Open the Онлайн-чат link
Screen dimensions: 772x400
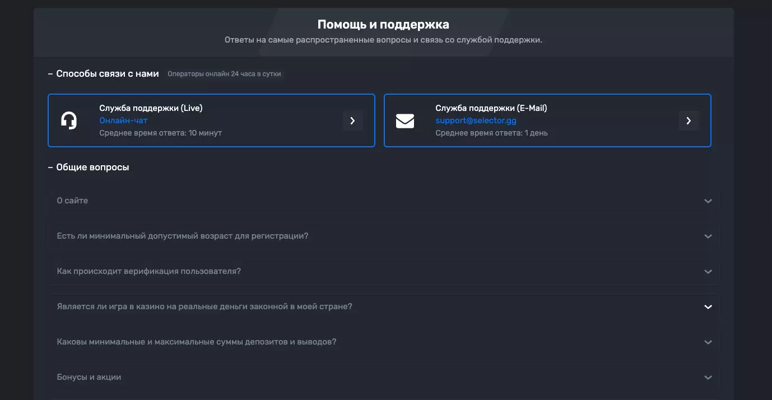tap(123, 120)
